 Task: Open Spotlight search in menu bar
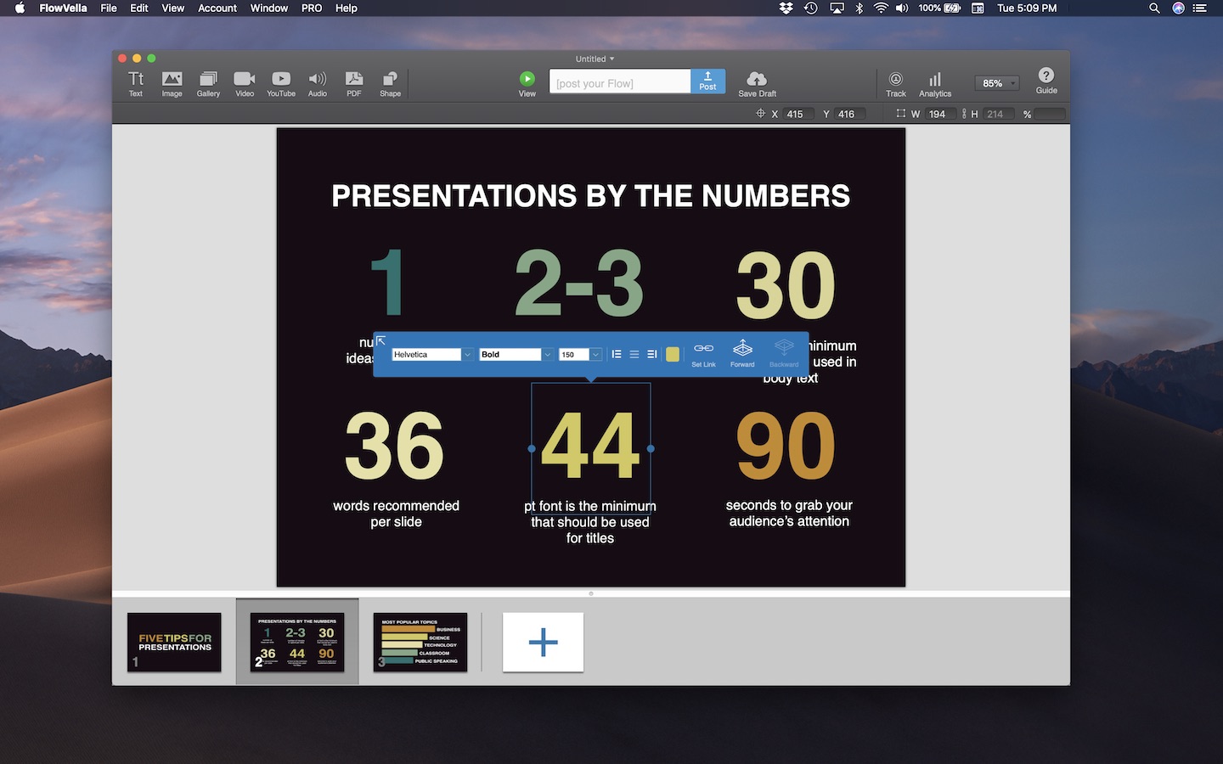pos(1154,8)
